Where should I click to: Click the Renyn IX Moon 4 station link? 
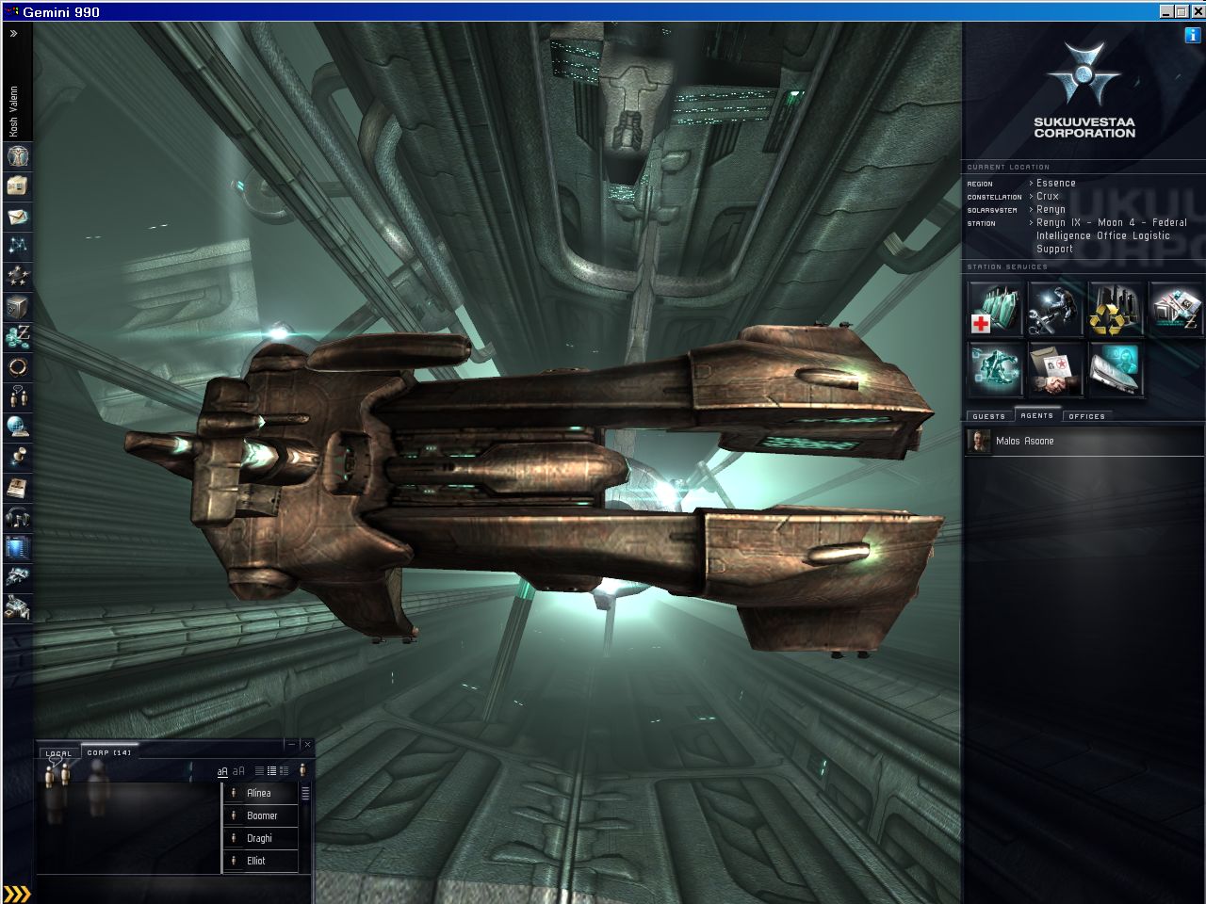click(1112, 236)
